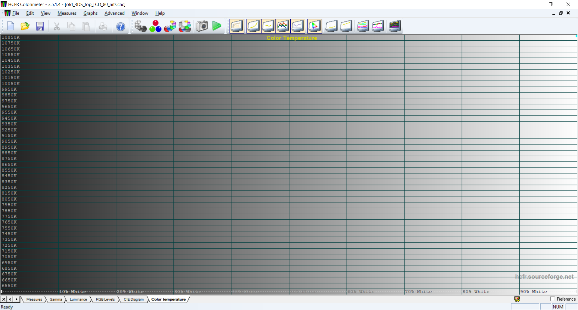Measure secondary colors with mixed spheres icon
Screen dimensions: 578x310
pos(170,26)
